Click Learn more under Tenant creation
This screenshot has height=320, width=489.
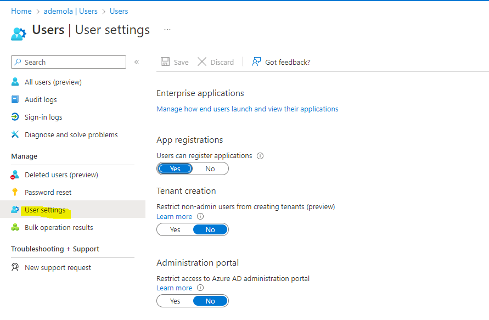click(x=175, y=216)
